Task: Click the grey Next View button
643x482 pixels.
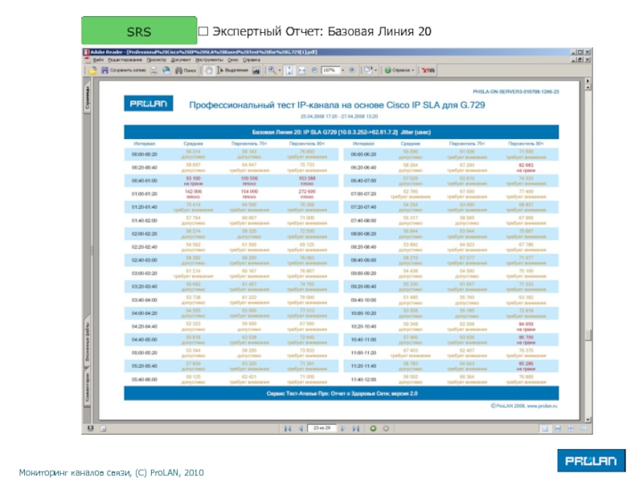Action: [386, 429]
